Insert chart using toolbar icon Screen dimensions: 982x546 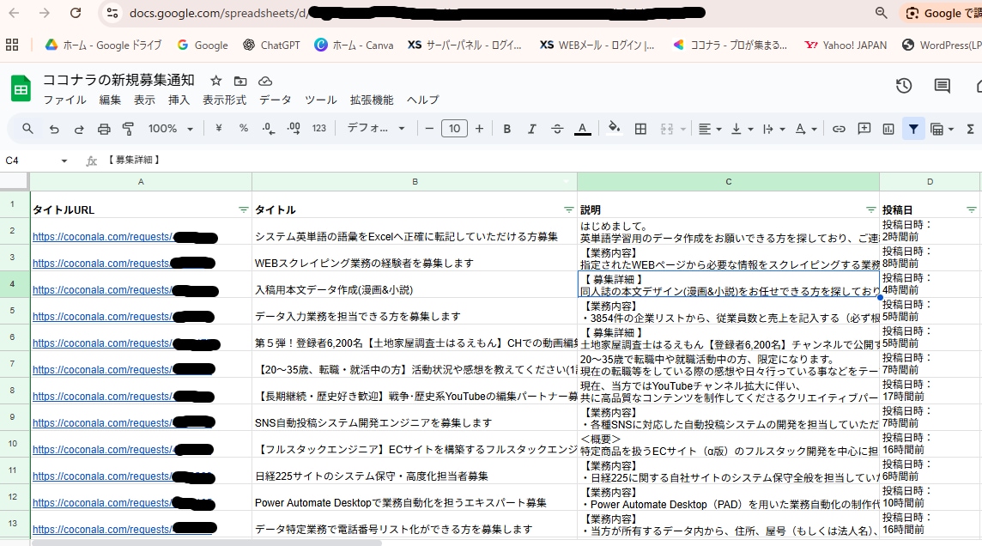tap(888, 129)
